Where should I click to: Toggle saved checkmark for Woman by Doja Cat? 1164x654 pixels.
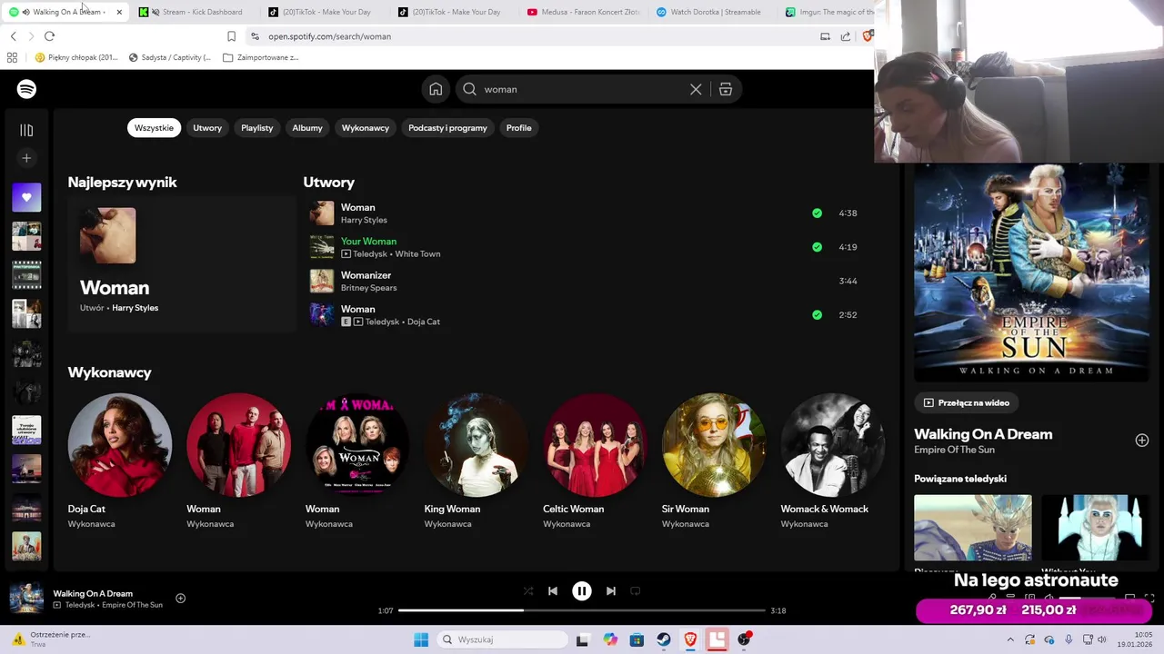817,315
